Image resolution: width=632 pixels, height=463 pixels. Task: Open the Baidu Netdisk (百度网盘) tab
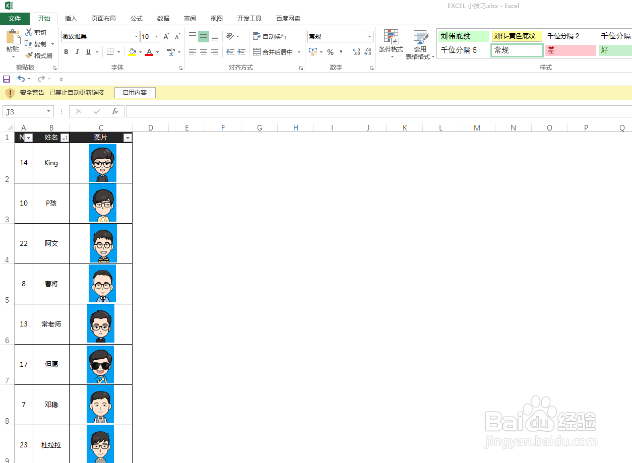288,19
